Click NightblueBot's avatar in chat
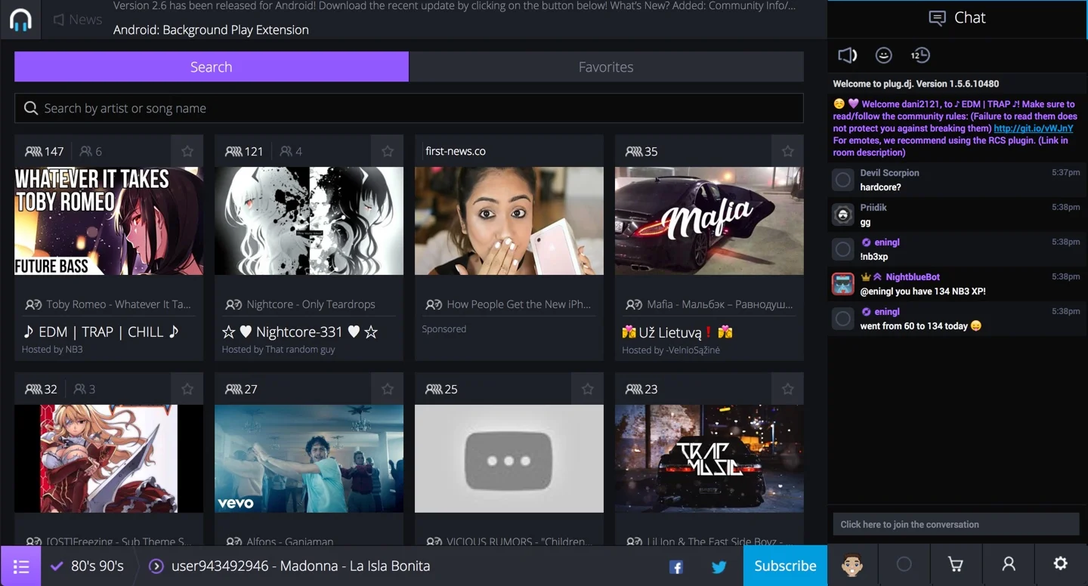This screenshot has height=586, width=1088. pos(843,284)
